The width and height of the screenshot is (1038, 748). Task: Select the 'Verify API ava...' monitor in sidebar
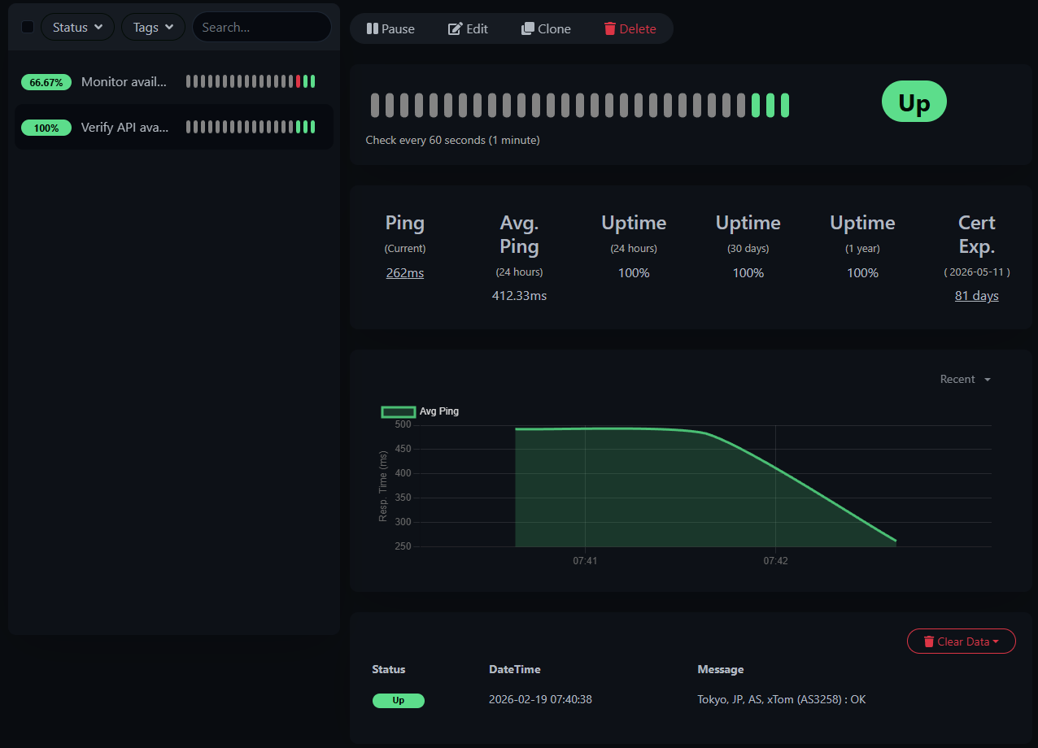click(x=124, y=127)
